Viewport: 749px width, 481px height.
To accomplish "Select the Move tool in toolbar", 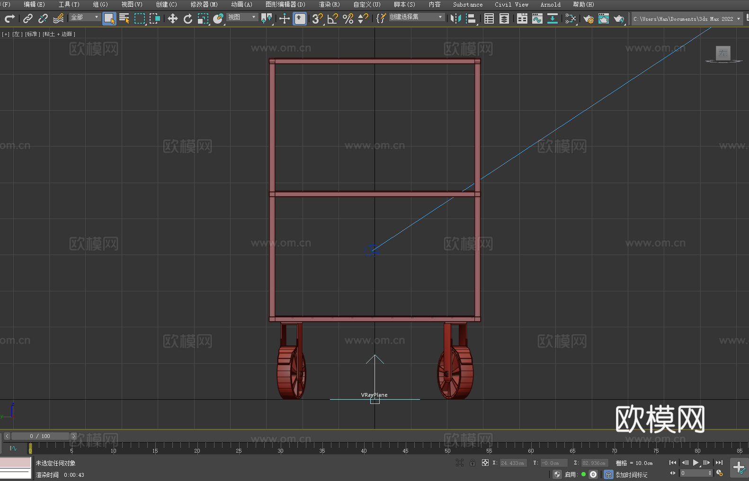I will pos(173,19).
